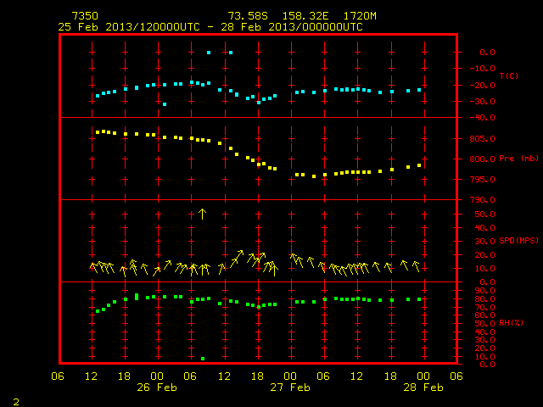Click the date range header text
Screen dimensions: 543x407
click(210, 27)
